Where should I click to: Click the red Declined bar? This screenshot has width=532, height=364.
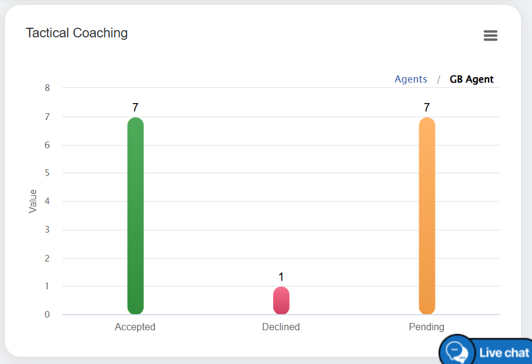click(x=281, y=300)
